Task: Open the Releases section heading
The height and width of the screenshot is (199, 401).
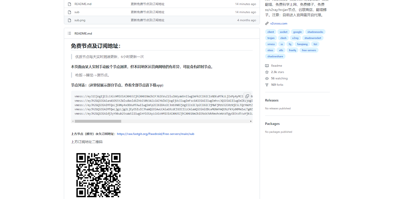Action: click(272, 100)
